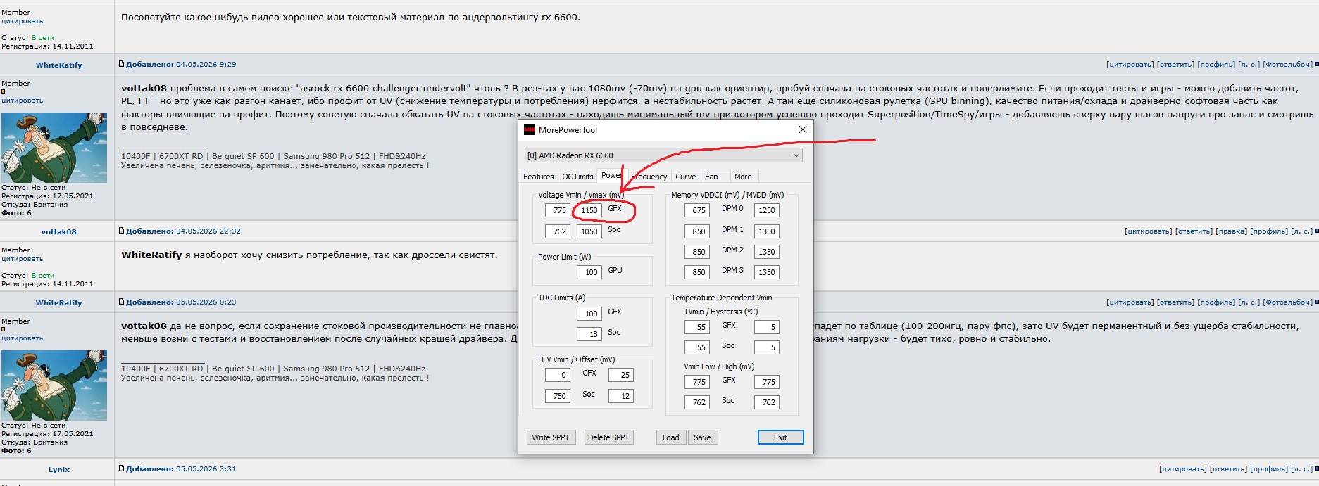Click the Delete SPPT button

click(609, 437)
